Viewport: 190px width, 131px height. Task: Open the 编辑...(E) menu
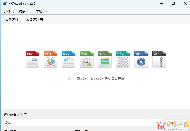(x=25, y=11)
